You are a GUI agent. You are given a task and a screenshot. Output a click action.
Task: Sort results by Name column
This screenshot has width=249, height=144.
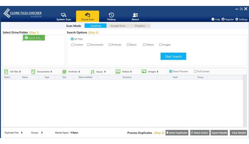click(25, 77)
